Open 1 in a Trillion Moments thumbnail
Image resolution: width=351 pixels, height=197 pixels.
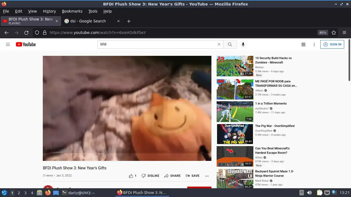[x=235, y=112]
